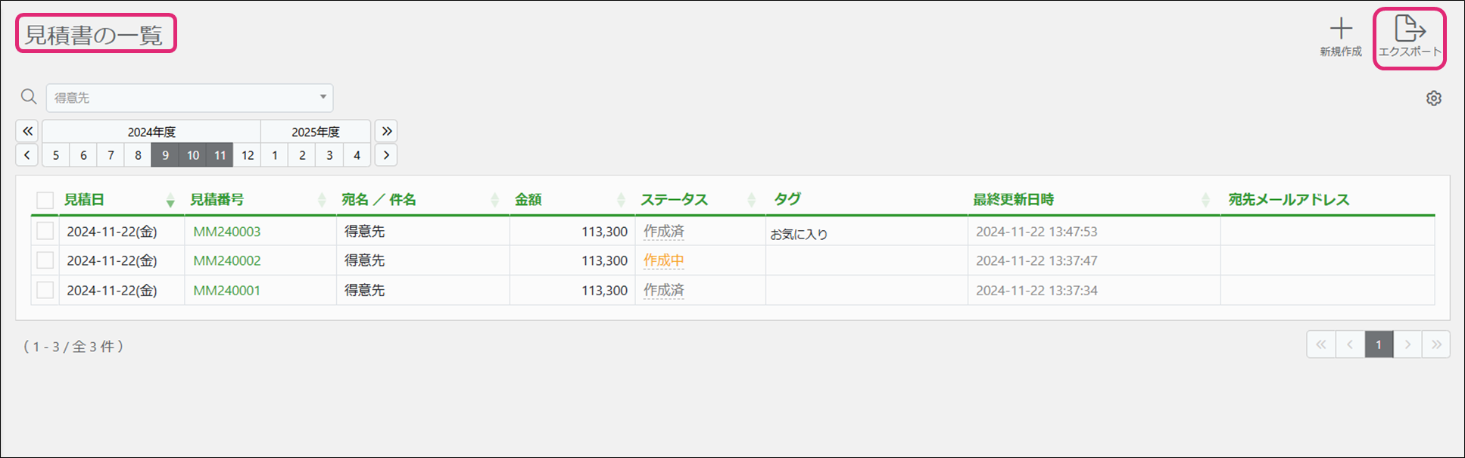Screen dimensions: 1465x458
Task: Open estimate link MM240001
Action: point(226,291)
